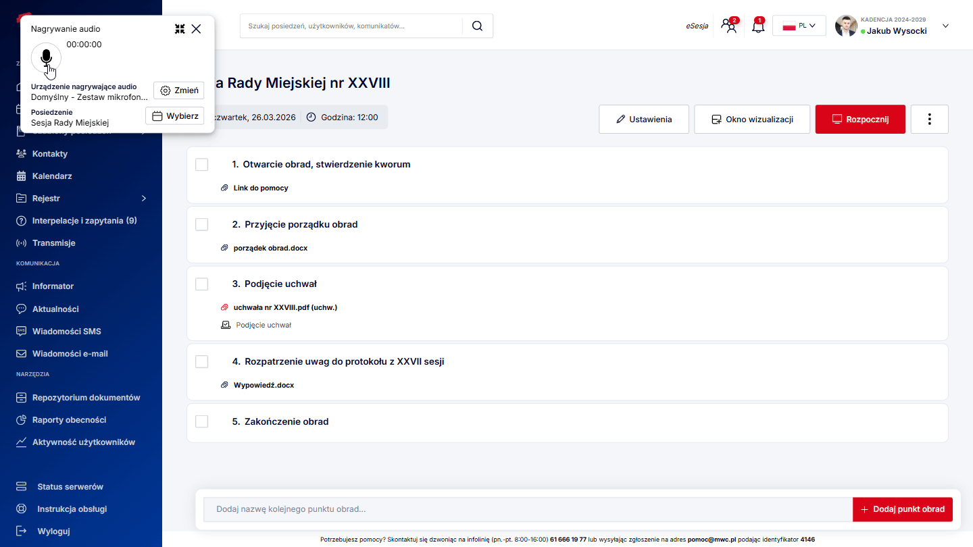Go to Kalendarz in the sidebar
This screenshot has width=973, height=547.
52,176
